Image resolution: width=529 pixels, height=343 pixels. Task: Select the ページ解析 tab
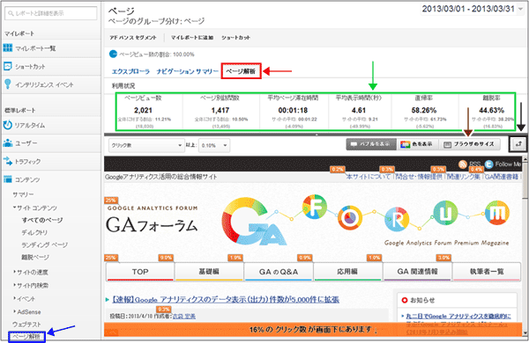(x=241, y=71)
